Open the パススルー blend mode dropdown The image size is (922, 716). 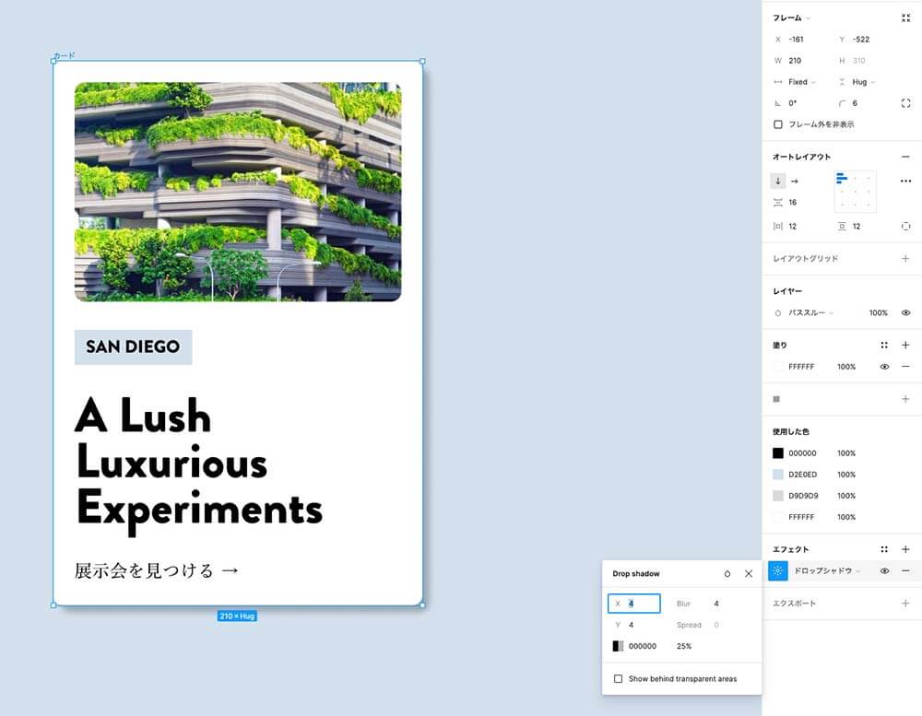pyautogui.click(x=810, y=313)
